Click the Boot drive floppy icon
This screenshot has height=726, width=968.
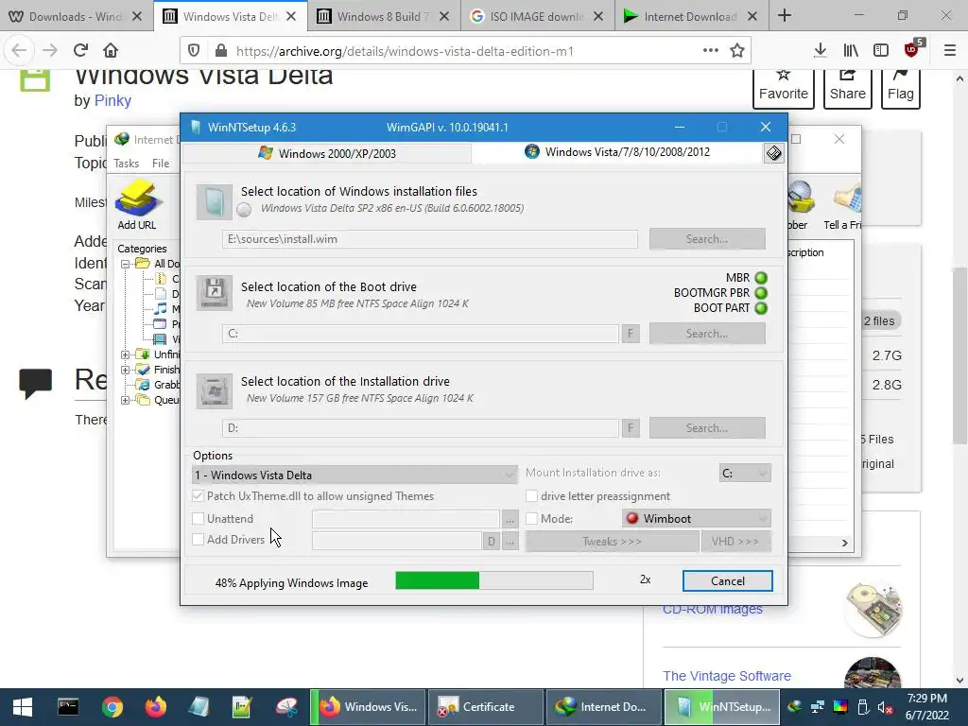(215, 293)
